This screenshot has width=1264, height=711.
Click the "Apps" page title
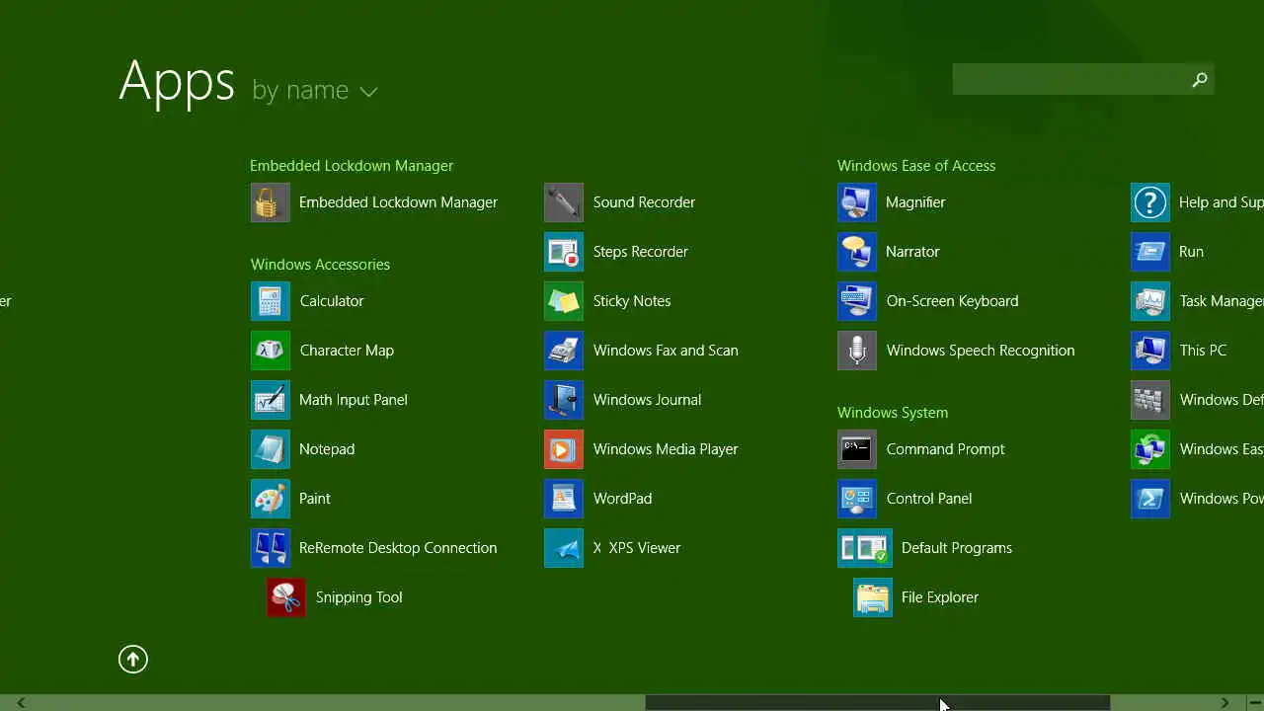point(177,81)
